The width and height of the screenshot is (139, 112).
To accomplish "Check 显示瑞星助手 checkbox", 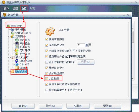I will tap(47, 90).
